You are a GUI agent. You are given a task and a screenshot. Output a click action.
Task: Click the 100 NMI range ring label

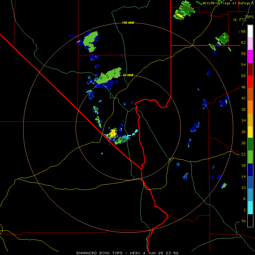[128, 23]
